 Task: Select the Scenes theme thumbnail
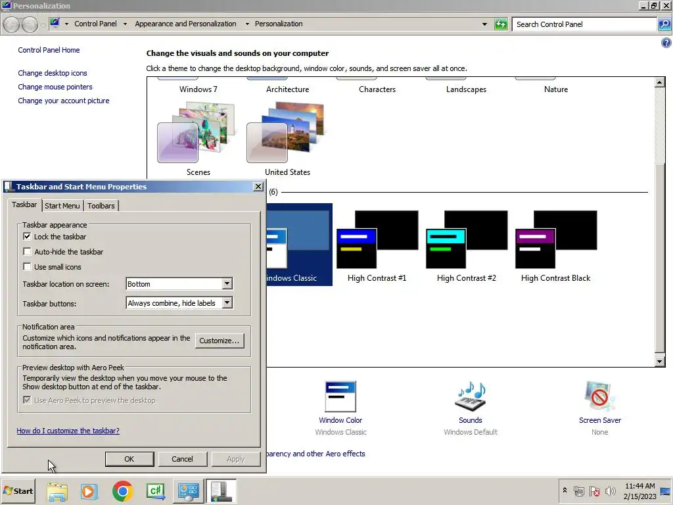coord(198,138)
